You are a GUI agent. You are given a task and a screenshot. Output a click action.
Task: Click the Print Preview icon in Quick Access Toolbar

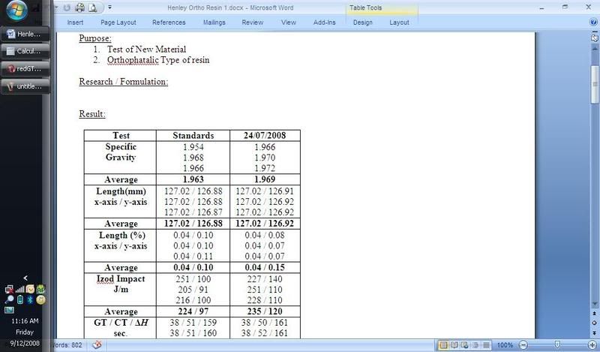coord(92,8)
